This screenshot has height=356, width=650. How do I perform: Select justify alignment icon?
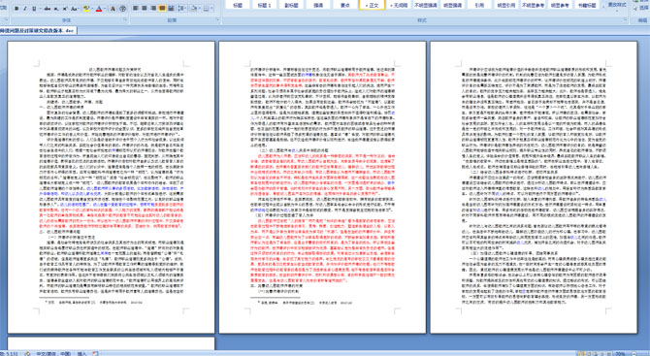click(x=162, y=9)
